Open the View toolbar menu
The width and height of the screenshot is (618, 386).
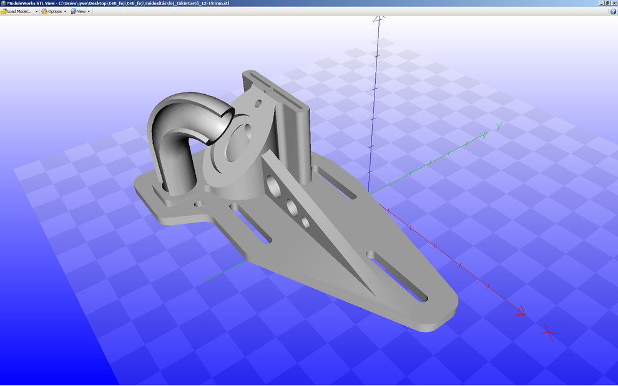click(81, 11)
